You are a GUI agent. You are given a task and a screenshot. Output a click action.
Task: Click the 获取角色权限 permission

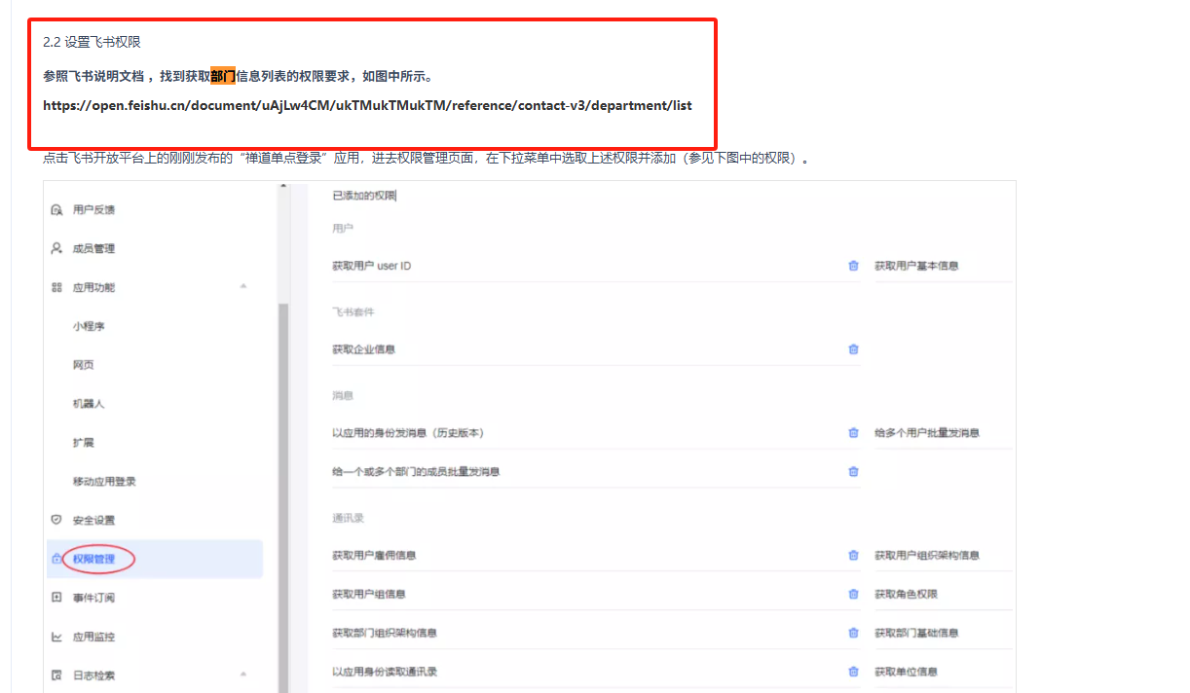(906, 594)
